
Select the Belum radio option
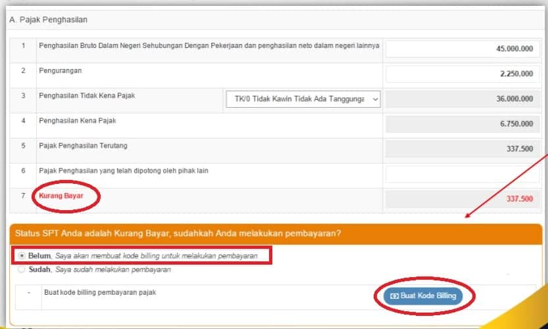[x=22, y=255]
